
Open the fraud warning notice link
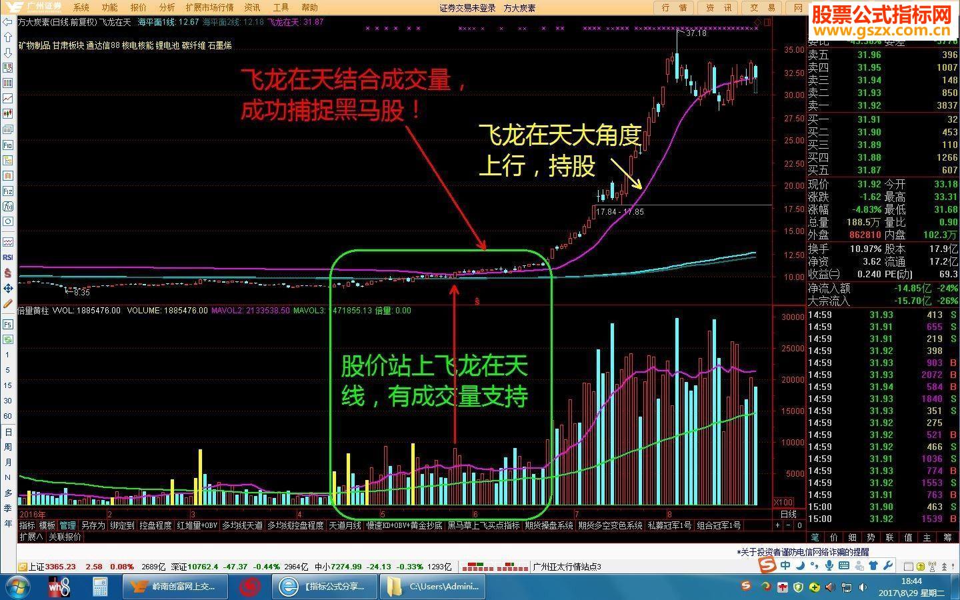(x=803, y=552)
